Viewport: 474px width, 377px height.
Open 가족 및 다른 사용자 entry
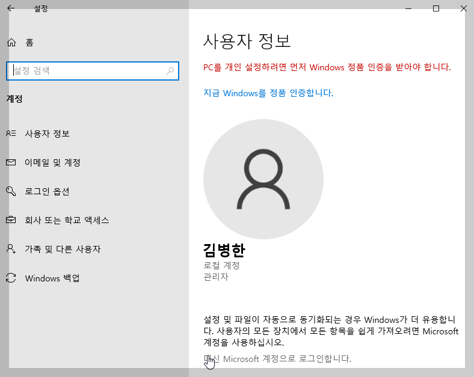[94, 249]
